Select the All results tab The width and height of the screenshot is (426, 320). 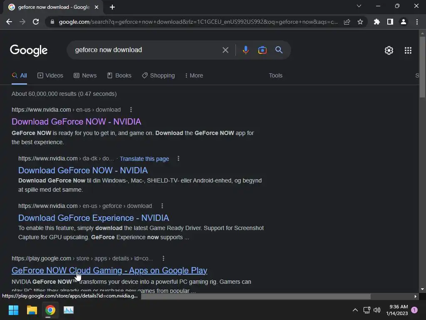19,76
